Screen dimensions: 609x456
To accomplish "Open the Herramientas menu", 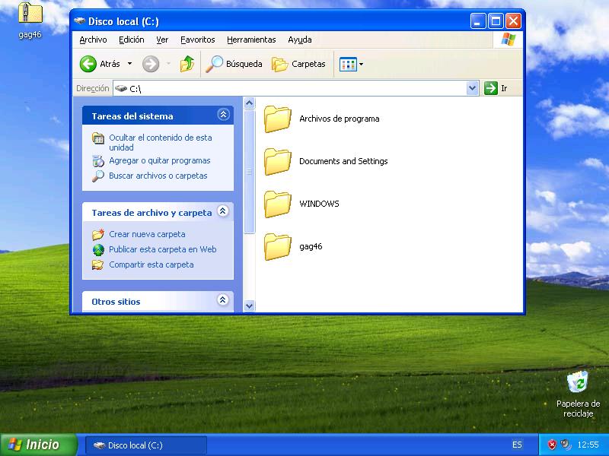I will pyautogui.click(x=251, y=40).
